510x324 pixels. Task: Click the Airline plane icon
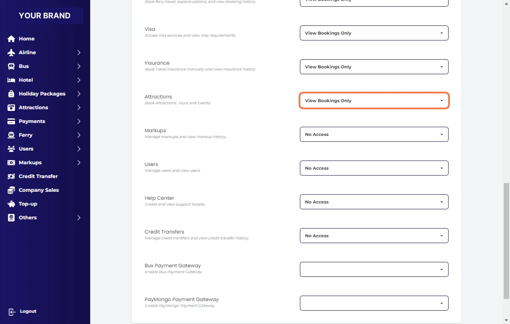11,53
